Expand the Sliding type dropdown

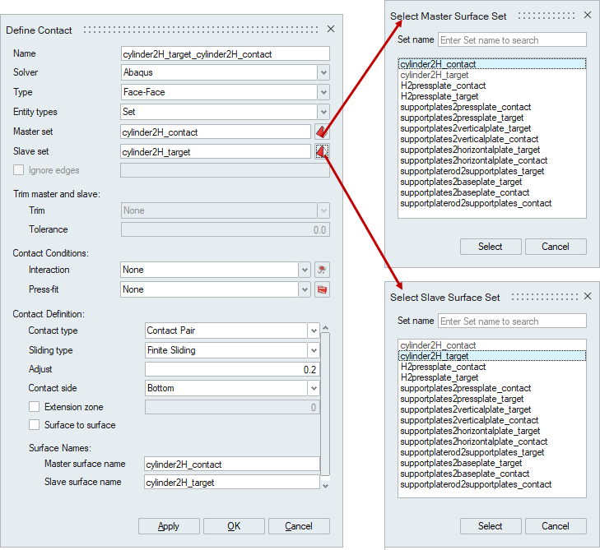[x=314, y=350]
